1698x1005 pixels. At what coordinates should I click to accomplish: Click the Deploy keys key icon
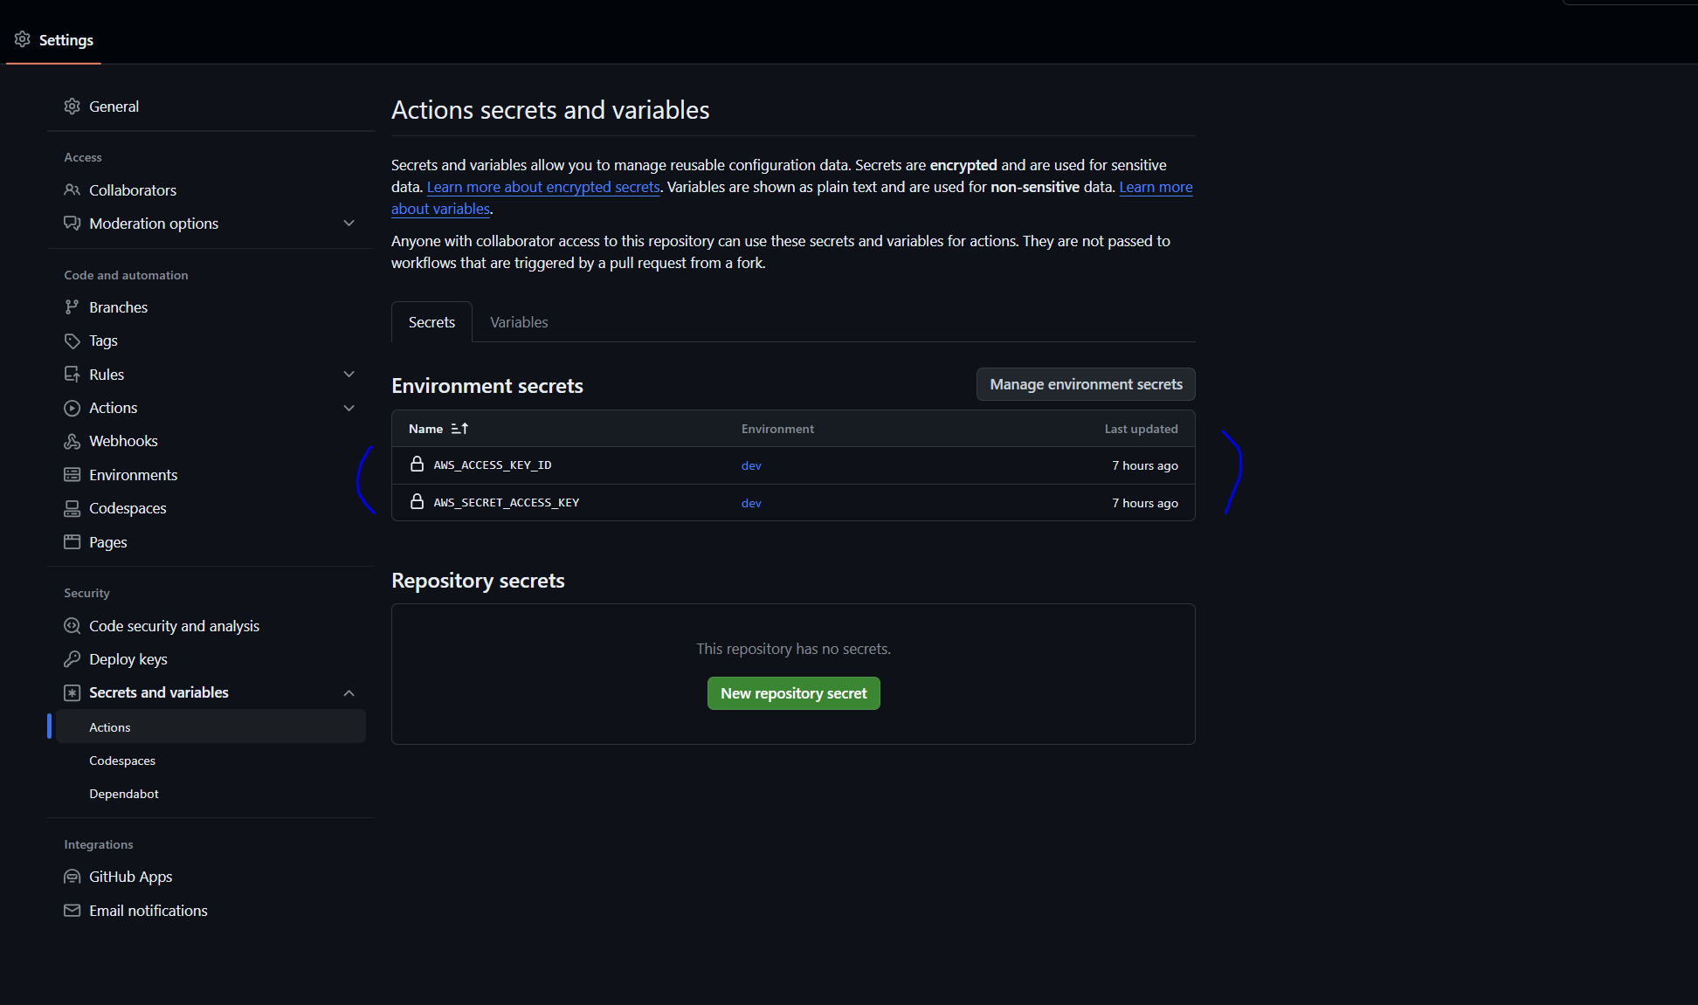[x=72, y=659]
